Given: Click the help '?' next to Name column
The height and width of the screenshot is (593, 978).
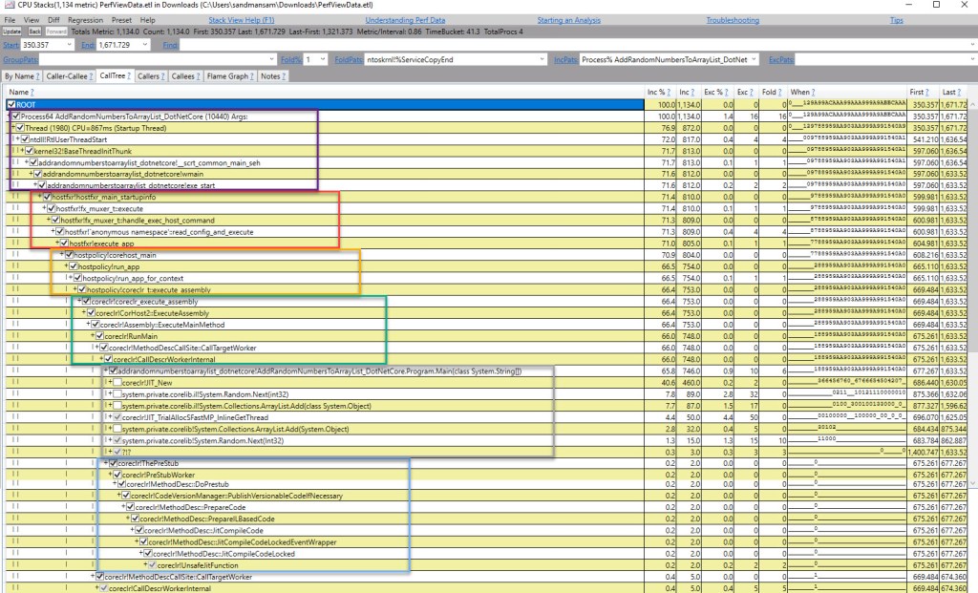Looking at the screenshot, I should (x=25, y=92).
